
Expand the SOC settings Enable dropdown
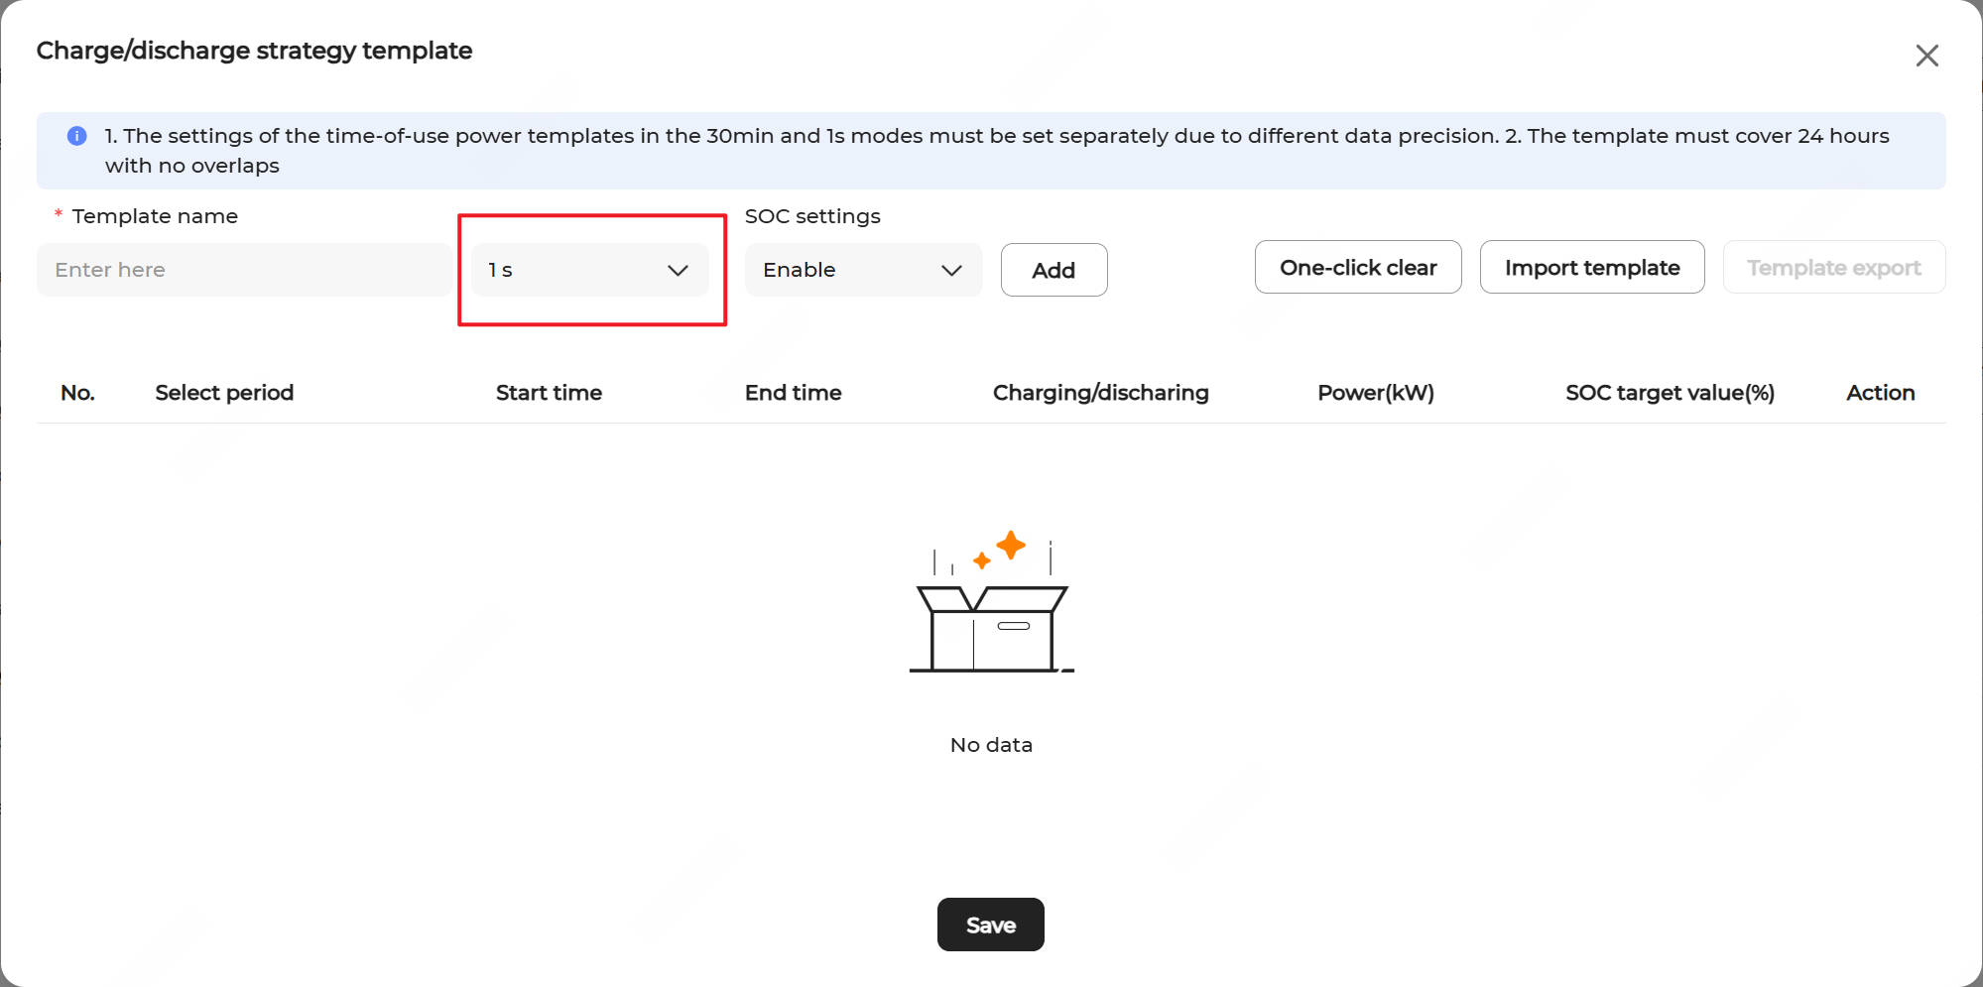[863, 270]
